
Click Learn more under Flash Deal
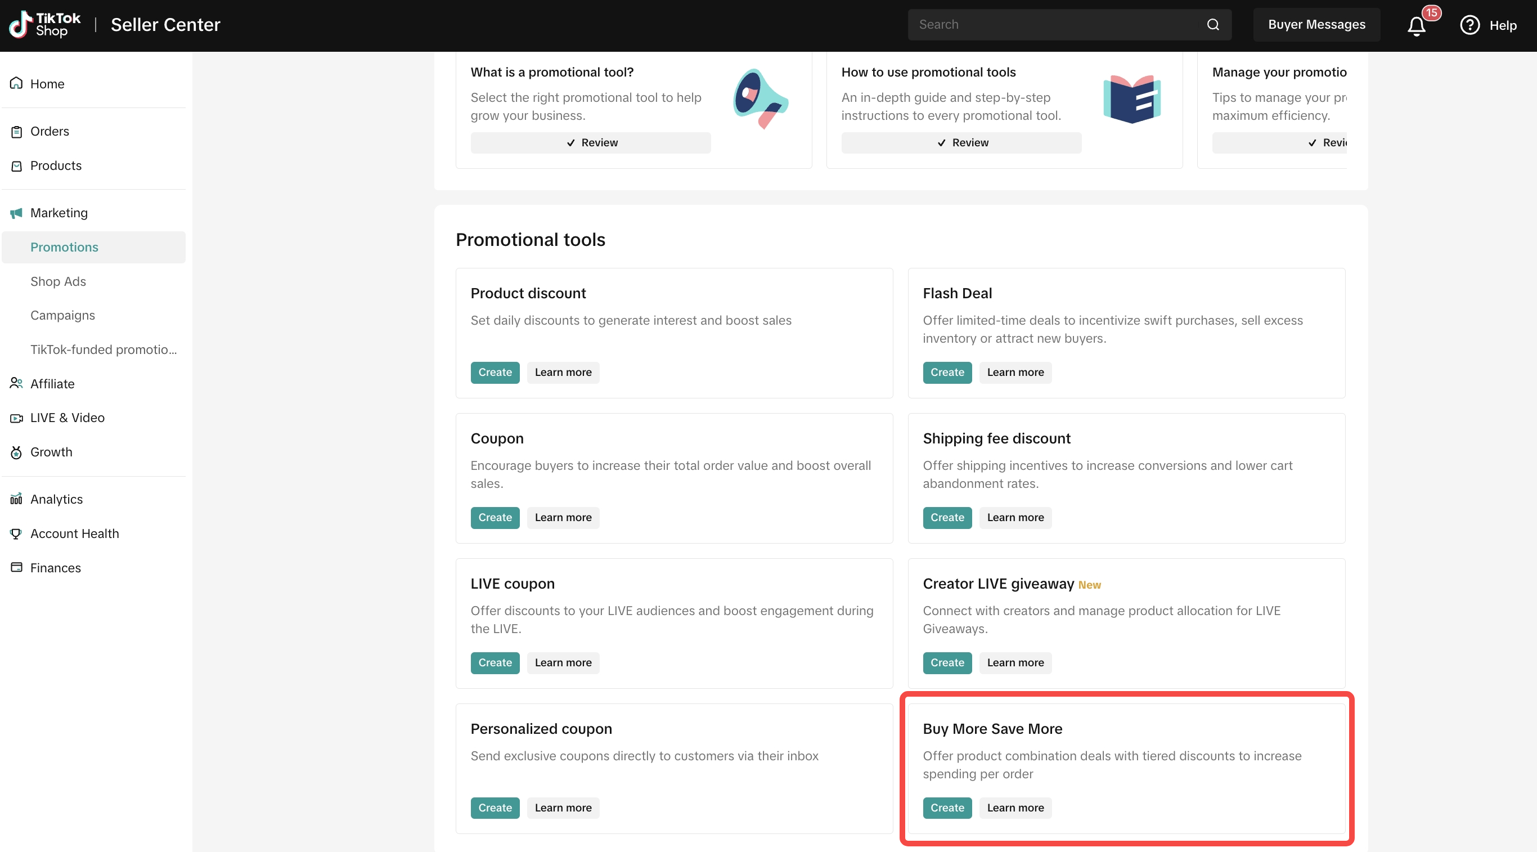point(1015,373)
